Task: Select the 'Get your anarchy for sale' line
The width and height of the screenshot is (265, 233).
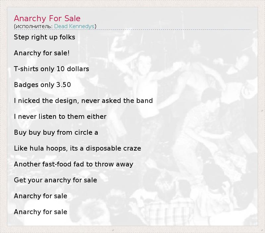Action: click(55, 180)
